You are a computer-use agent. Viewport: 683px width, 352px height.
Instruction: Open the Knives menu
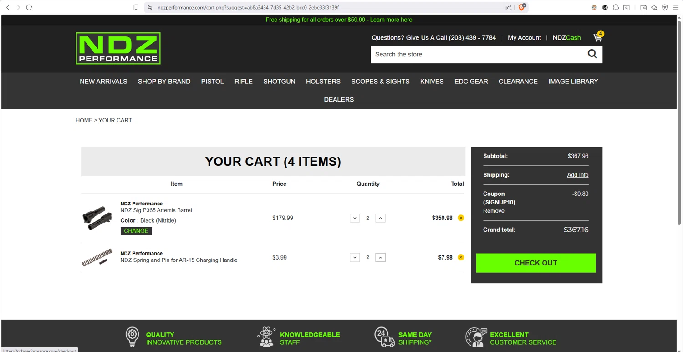[x=432, y=82]
